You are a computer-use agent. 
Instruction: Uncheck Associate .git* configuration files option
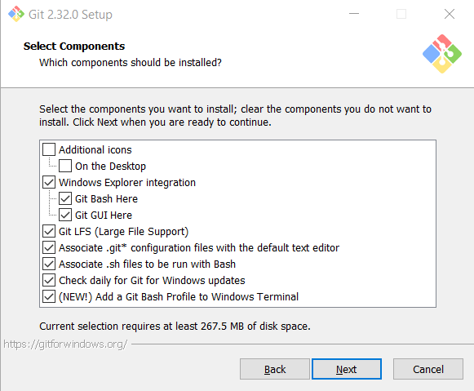pos(49,247)
